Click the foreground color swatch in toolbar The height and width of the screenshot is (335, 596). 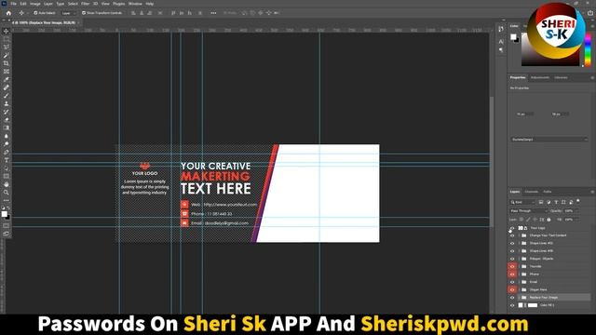click(x=4, y=214)
